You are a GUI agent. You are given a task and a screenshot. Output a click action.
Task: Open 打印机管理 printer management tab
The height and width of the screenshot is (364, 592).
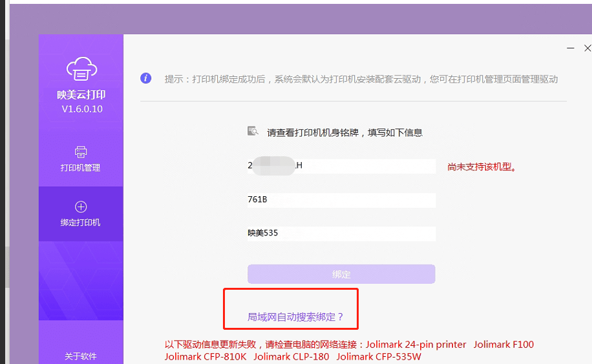tap(81, 159)
